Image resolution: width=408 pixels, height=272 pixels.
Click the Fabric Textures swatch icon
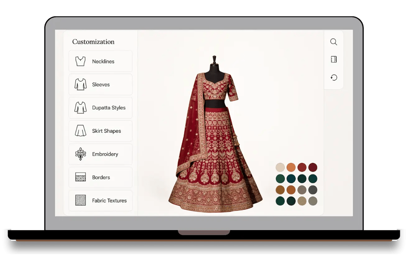click(80, 200)
